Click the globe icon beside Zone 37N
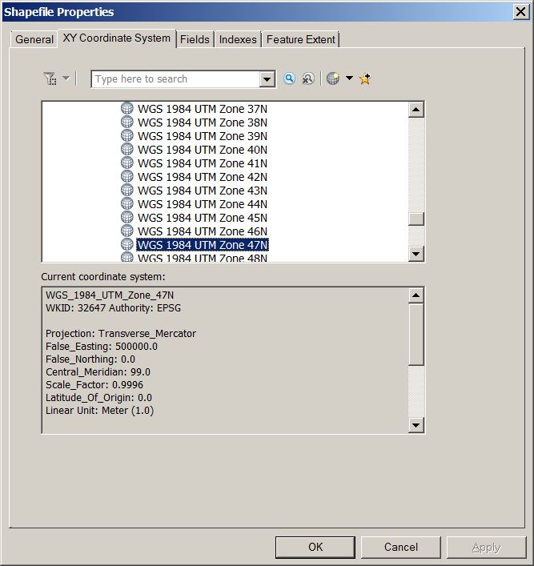The height and width of the screenshot is (566, 534). click(x=126, y=108)
